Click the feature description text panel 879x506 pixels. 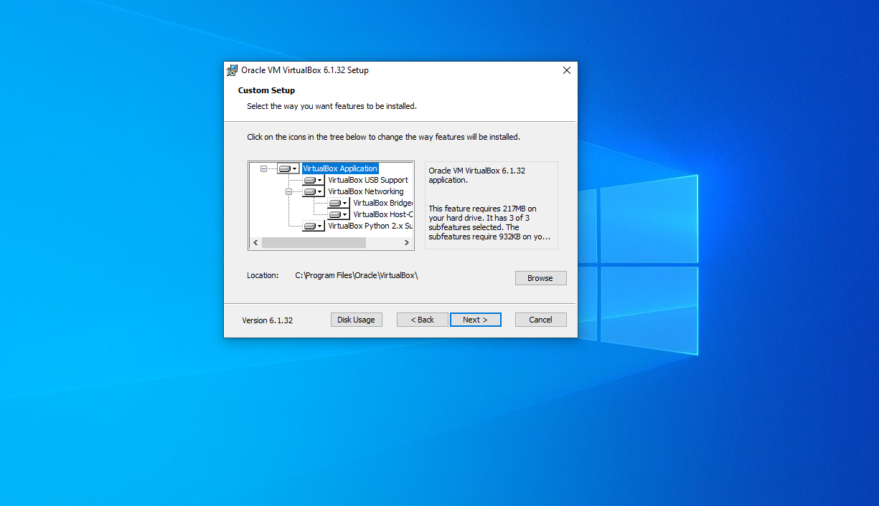(492, 205)
